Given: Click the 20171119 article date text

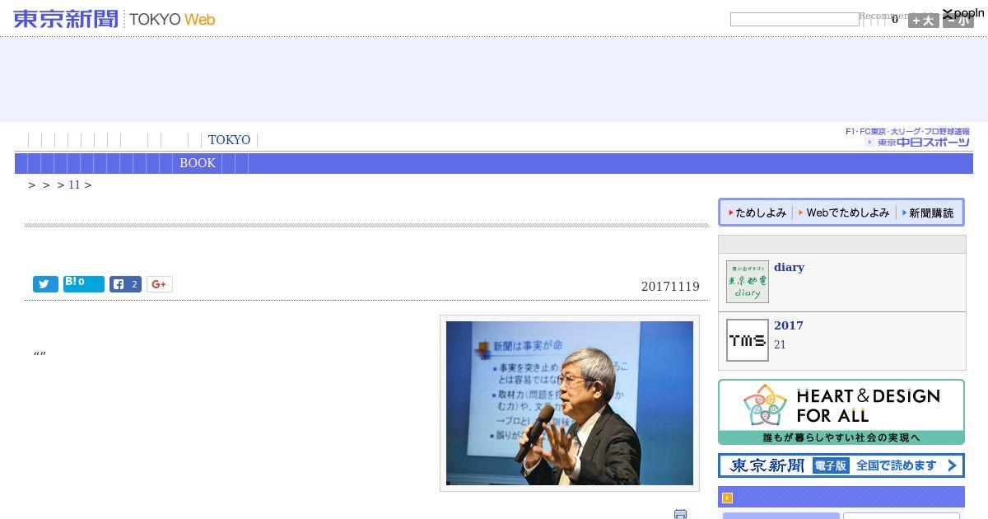Looking at the screenshot, I should 670,287.
